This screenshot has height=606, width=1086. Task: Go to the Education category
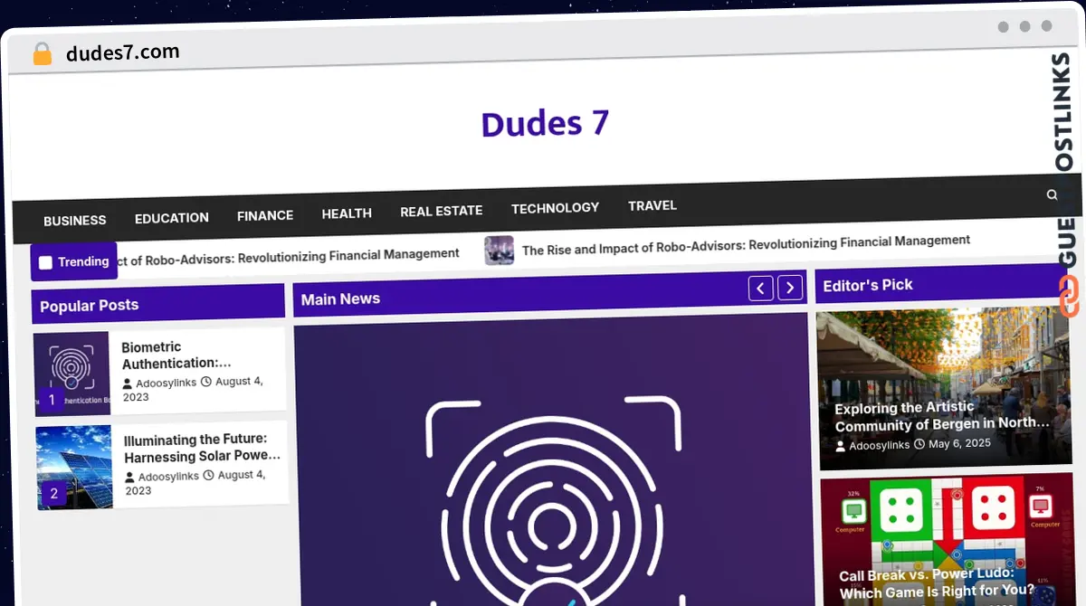point(172,218)
